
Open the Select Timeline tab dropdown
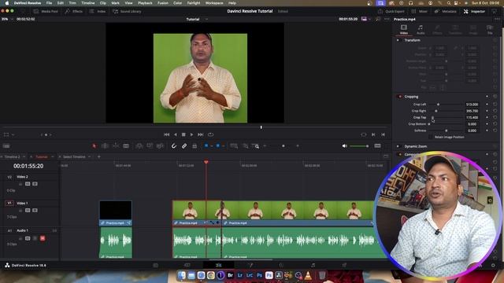click(x=89, y=157)
